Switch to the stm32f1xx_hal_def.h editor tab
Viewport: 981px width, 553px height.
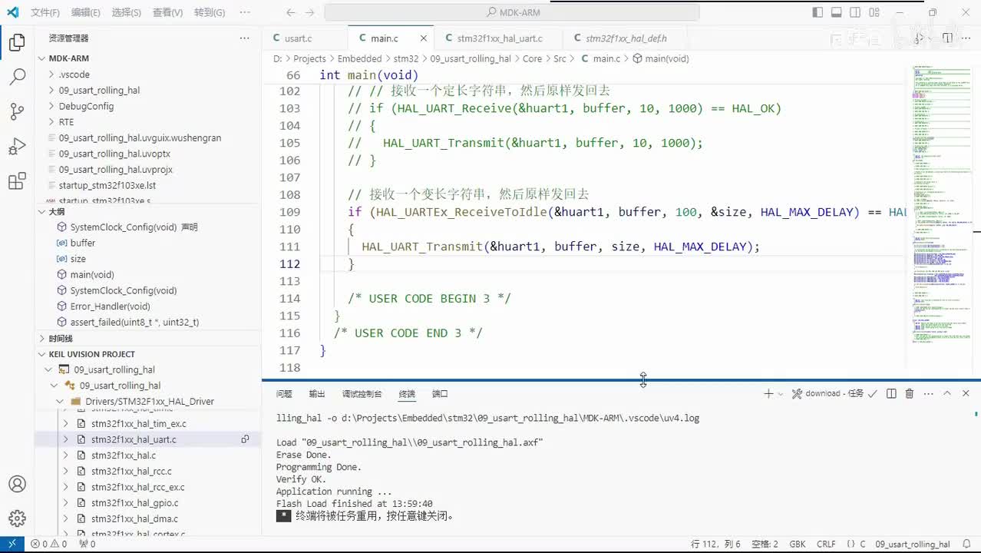626,38
